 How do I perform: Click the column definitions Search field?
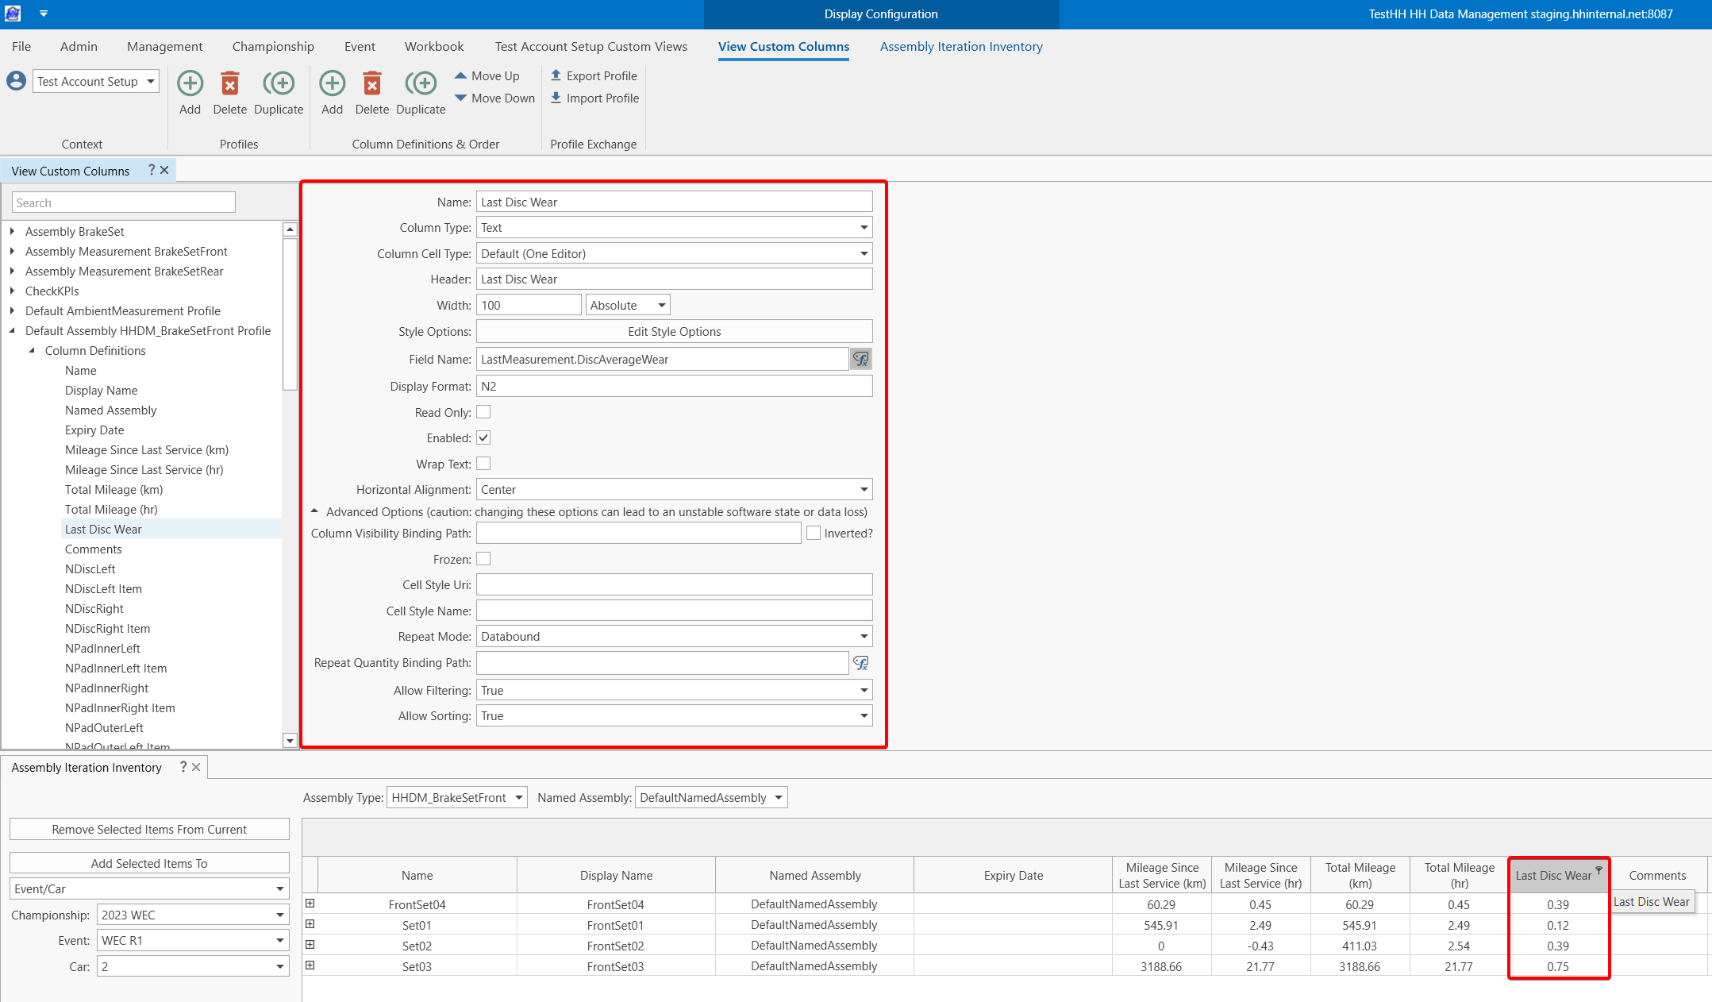124,202
